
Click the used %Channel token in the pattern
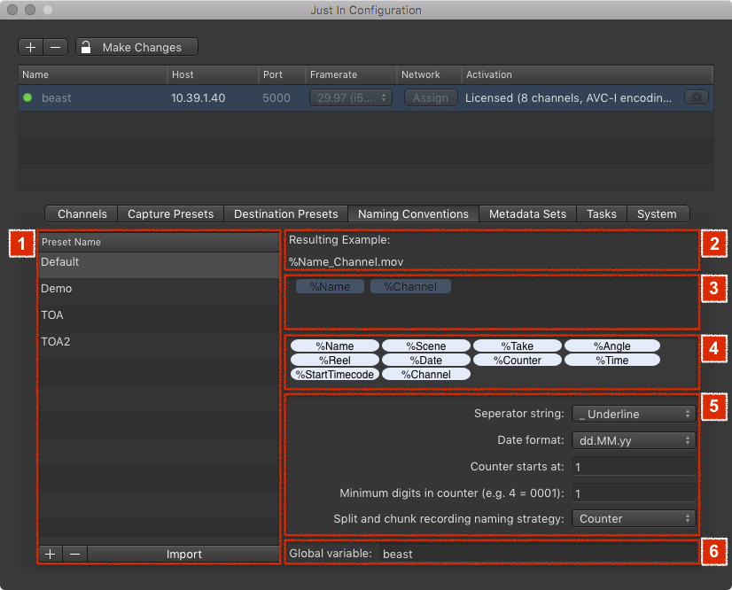(410, 287)
